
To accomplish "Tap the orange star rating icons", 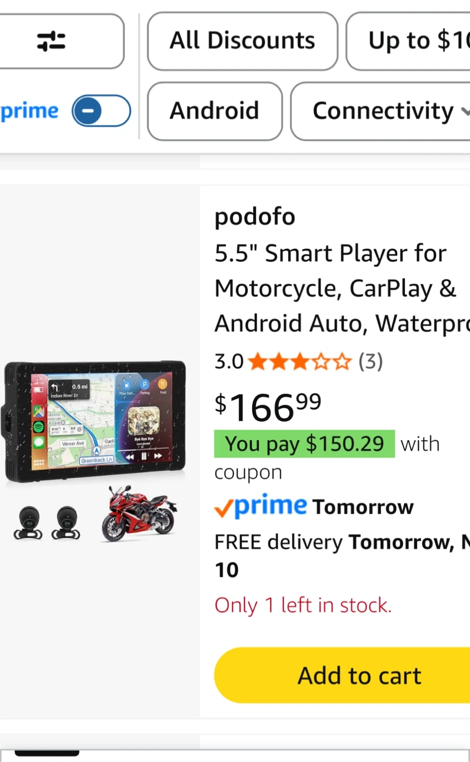I will point(299,362).
